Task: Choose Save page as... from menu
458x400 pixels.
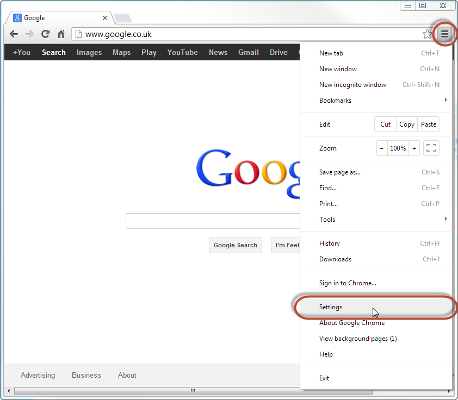Action: pos(376,172)
